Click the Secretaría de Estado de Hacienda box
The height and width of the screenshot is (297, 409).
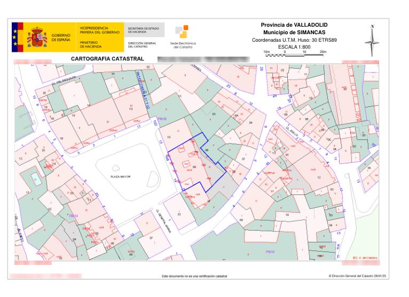(144, 29)
